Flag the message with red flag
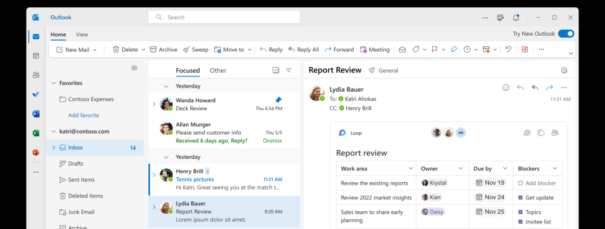The image size is (605, 229). 435,50
